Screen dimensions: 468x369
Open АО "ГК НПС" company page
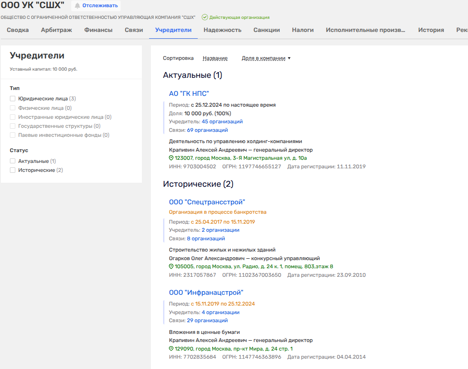189,94
